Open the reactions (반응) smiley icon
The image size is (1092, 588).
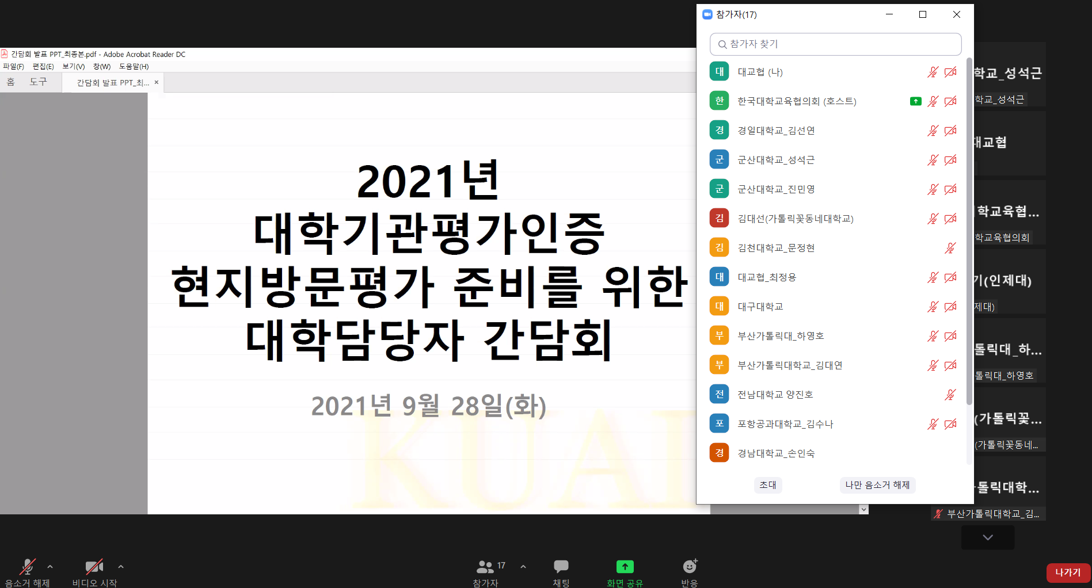pyautogui.click(x=689, y=567)
